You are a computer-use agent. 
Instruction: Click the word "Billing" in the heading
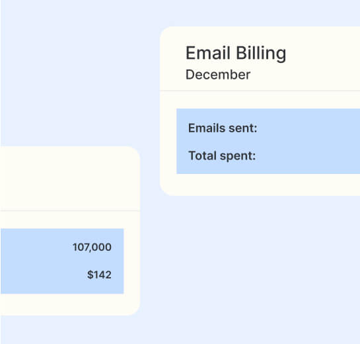[x=261, y=54]
